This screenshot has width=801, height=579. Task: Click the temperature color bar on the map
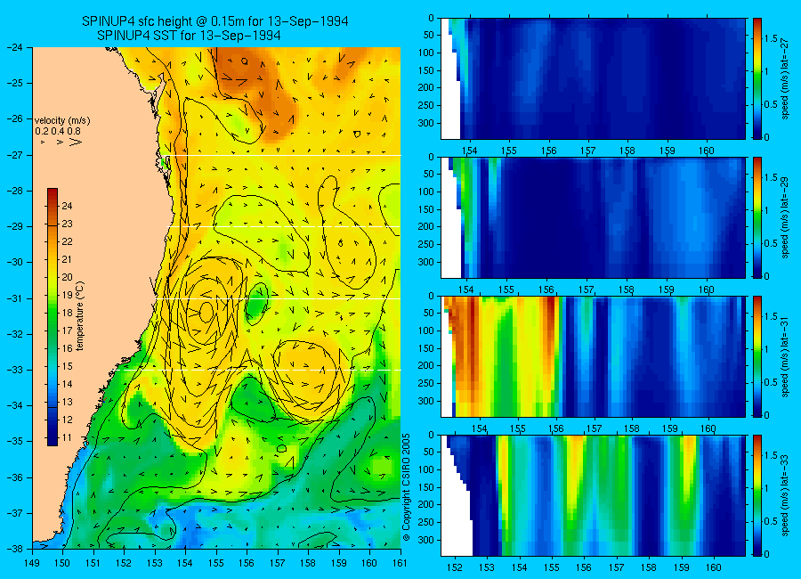[x=53, y=317]
